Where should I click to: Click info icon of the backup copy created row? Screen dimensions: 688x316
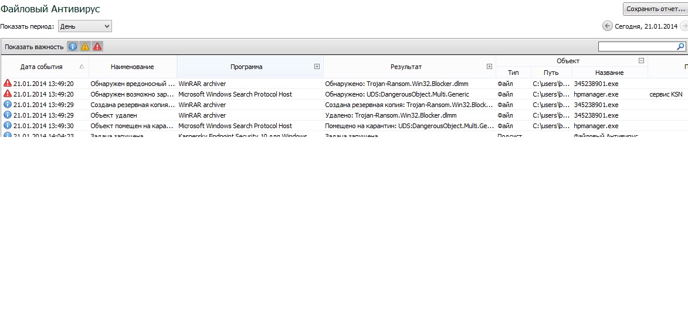pos(8,105)
